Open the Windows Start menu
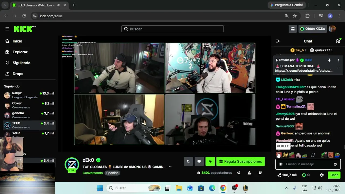The height and width of the screenshot is (194, 345). (x=100, y=188)
